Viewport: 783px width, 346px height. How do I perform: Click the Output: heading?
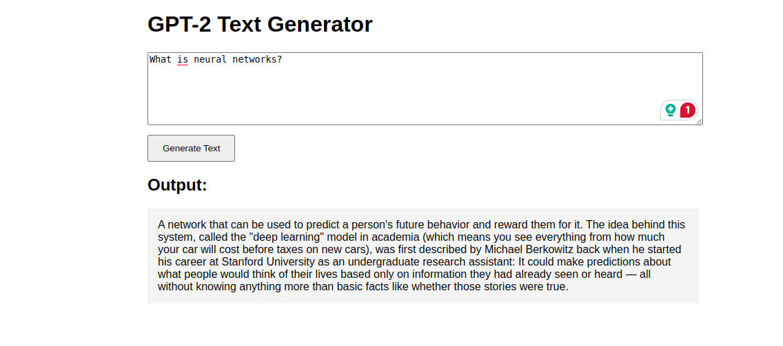click(177, 185)
